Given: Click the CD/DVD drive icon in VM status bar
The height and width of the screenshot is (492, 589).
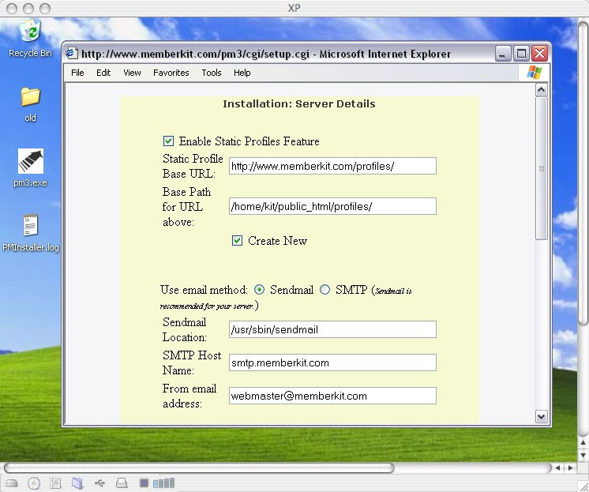Looking at the screenshot, I should click(x=34, y=483).
